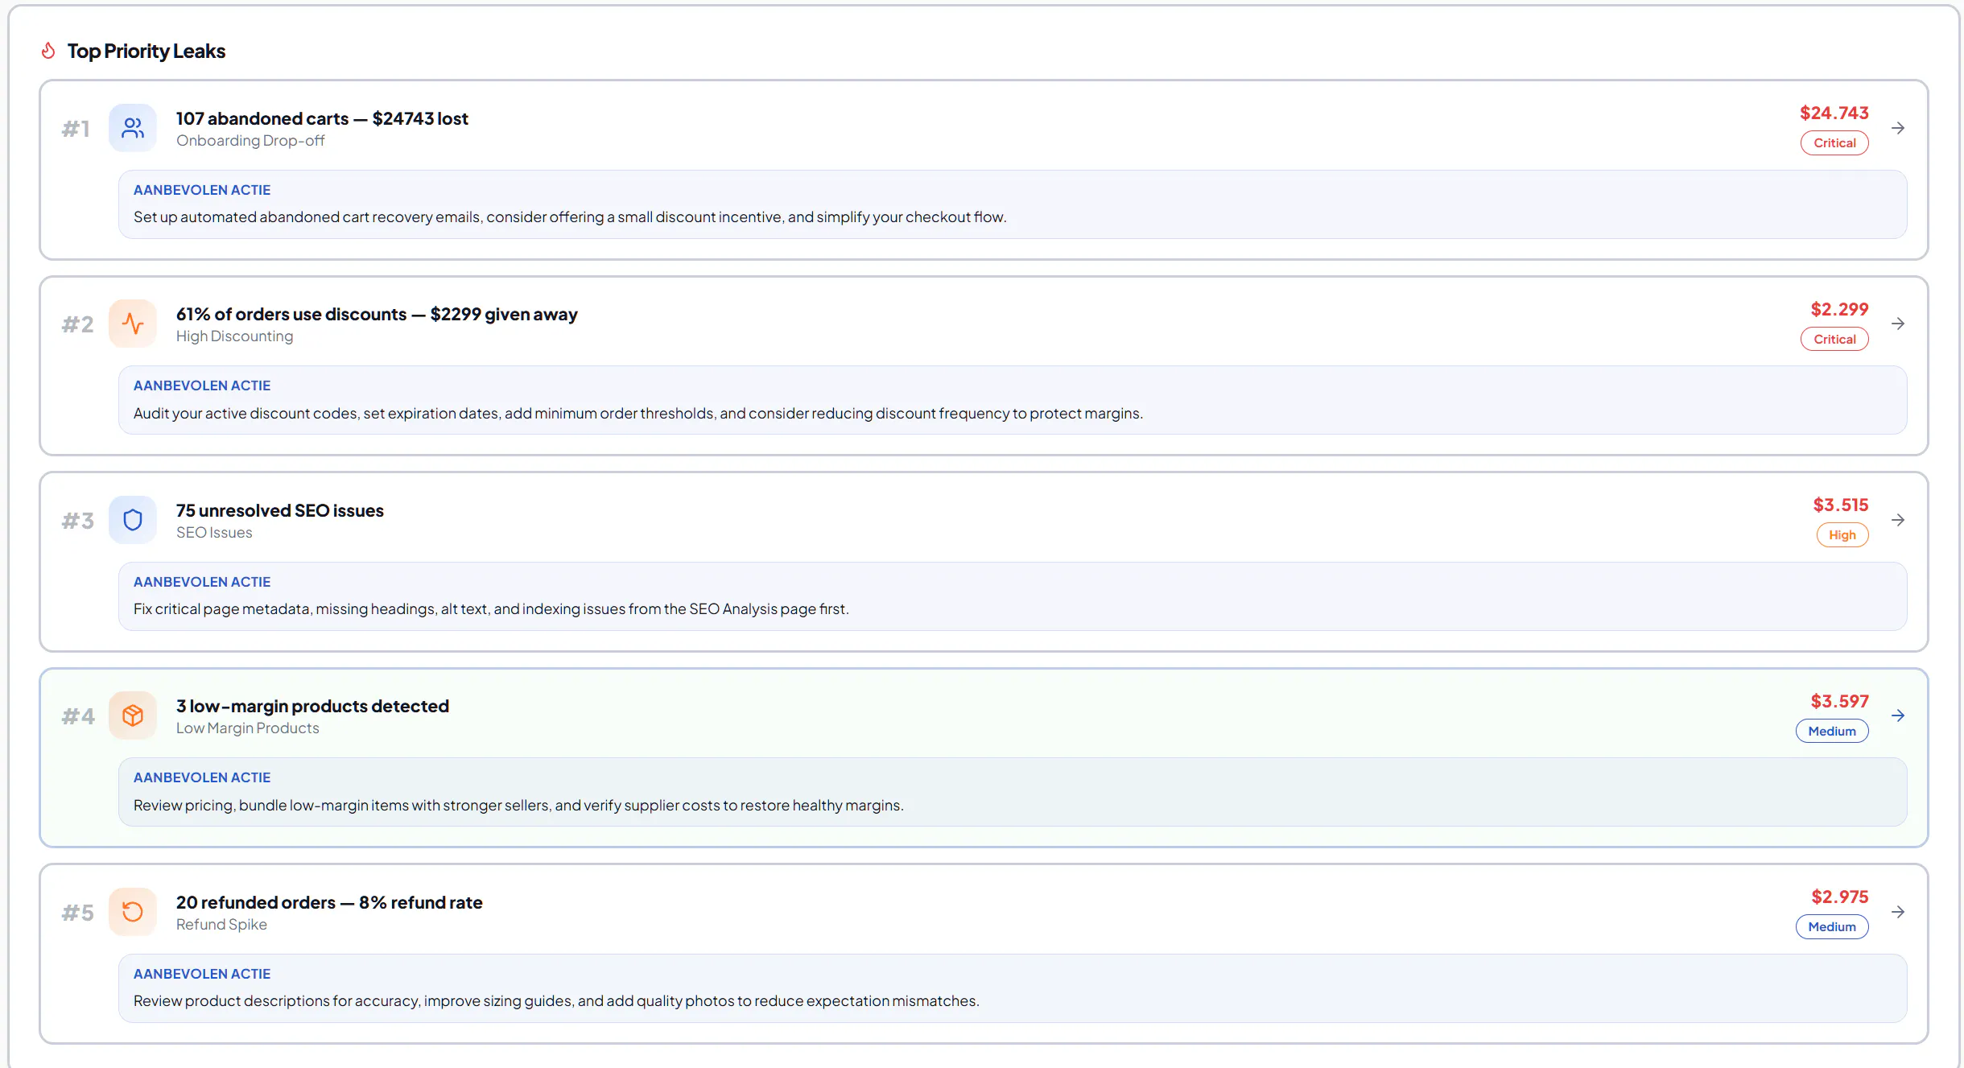
Task: Click the 'Refund Spike' subtitle
Action: 221,925
